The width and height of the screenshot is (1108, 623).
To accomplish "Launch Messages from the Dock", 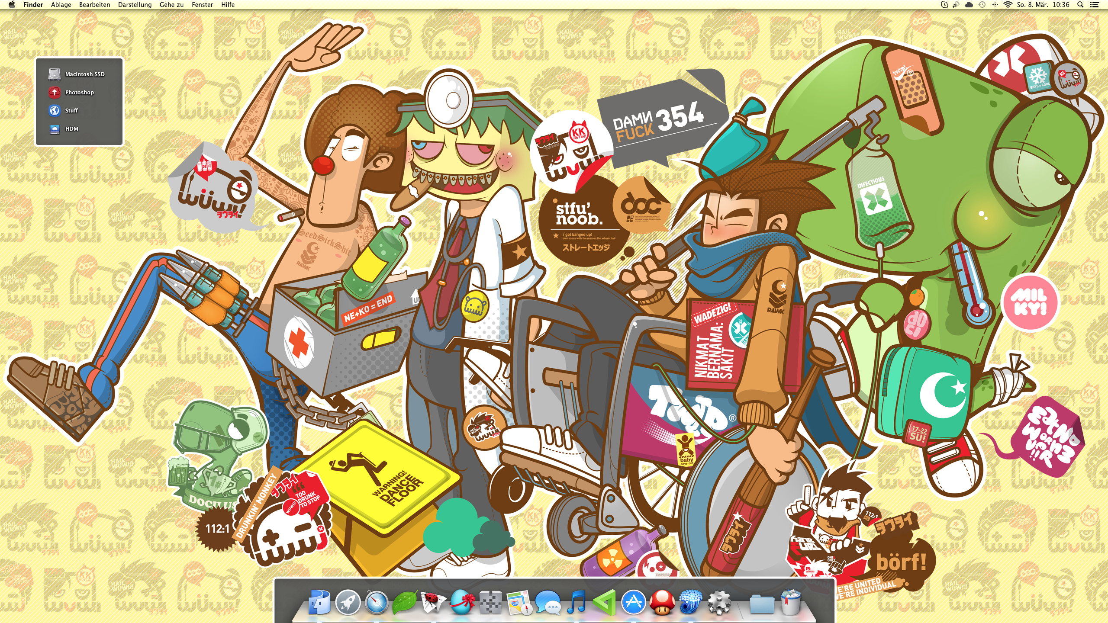I will click(548, 602).
